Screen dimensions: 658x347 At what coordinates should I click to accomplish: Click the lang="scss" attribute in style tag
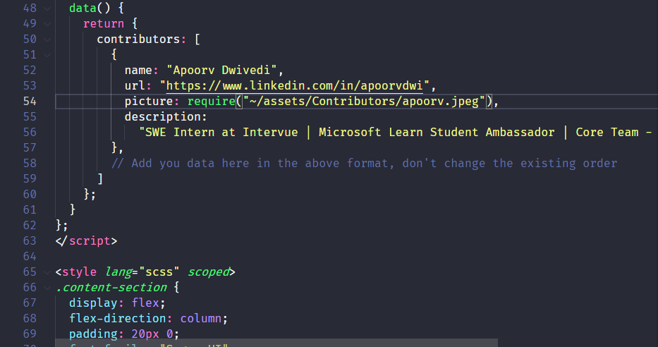(x=142, y=272)
